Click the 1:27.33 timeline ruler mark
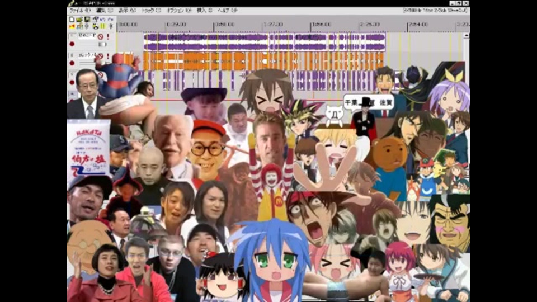The width and height of the screenshot is (537, 302). [273, 25]
